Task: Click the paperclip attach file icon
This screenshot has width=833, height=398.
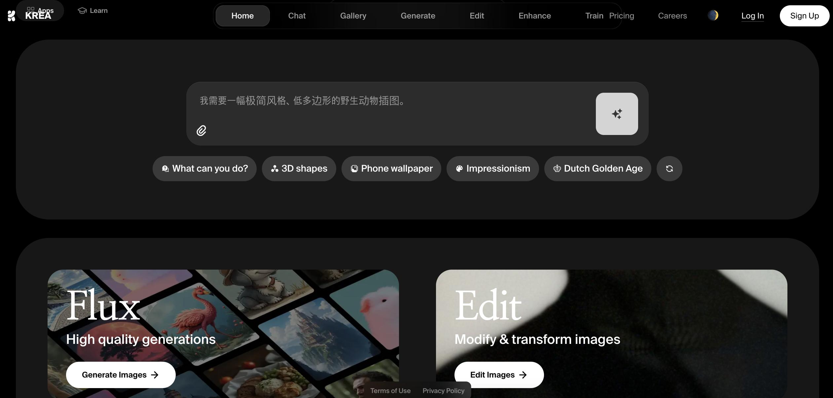Action: point(201,131)
